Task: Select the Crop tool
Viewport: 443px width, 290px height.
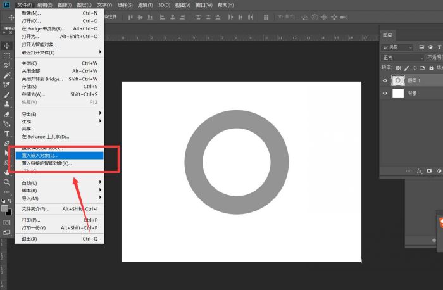Action: [x=7, y=84]
